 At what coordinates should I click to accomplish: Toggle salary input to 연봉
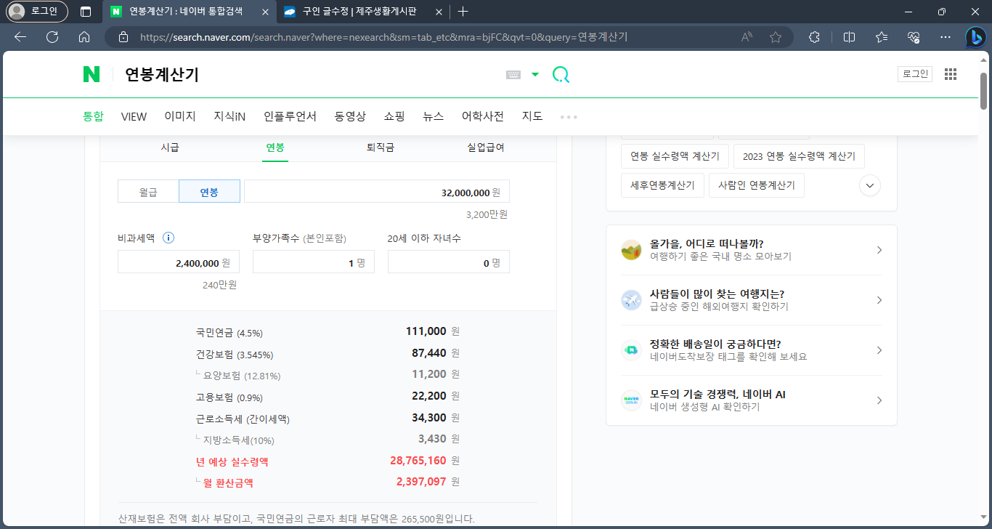point(209,192)
